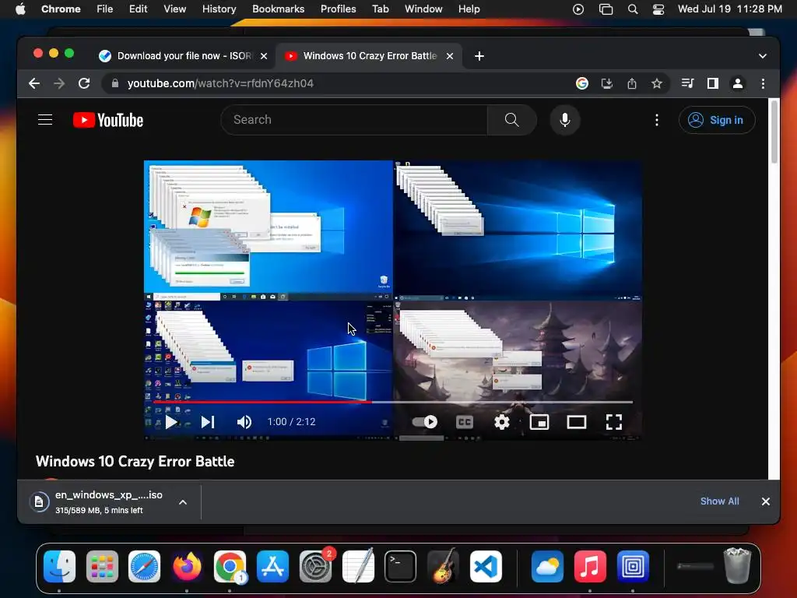The height and width of the screenshot is (598, 797).
Task: Open Google icon in address bar
Action: pyautogui.click(x=582, y=83)
